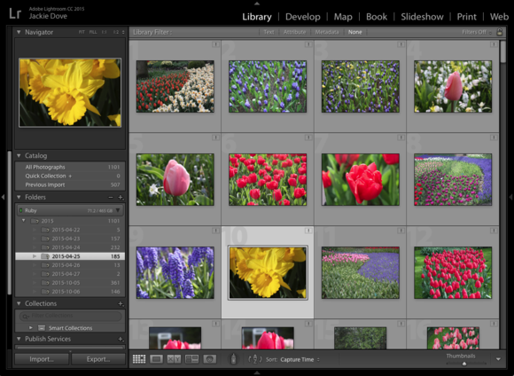Collapse the Folders panel
This screenshot has height=376, width=514.
pos(19,197)
